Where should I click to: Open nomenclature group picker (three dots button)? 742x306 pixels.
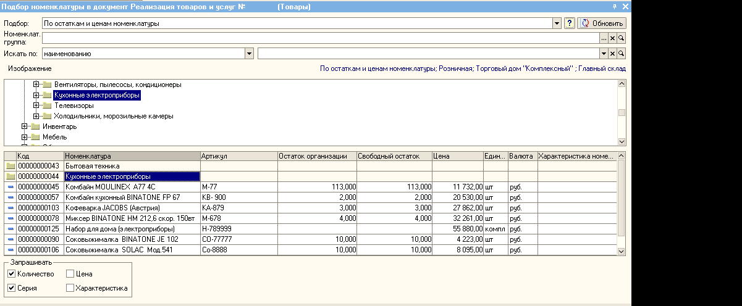(604, 38)
